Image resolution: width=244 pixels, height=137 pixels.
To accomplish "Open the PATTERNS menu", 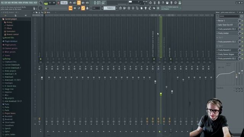I will coord(14,3).
